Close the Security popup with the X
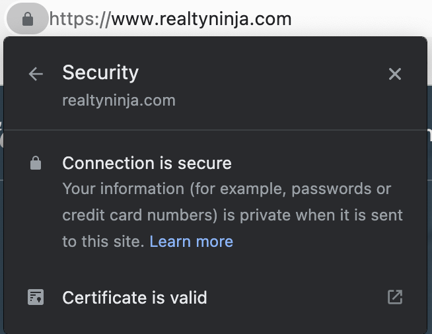Viewport: 432px width, 334px height. [x=395, y=74]
